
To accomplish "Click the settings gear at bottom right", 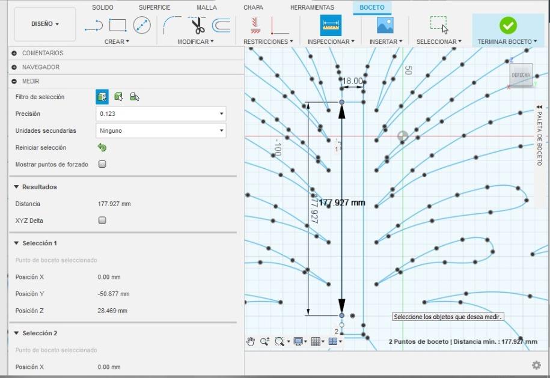I will coord(536,365).
